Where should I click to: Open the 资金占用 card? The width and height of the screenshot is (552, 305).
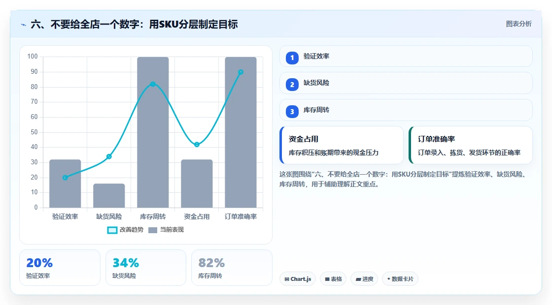coord(342,145)
